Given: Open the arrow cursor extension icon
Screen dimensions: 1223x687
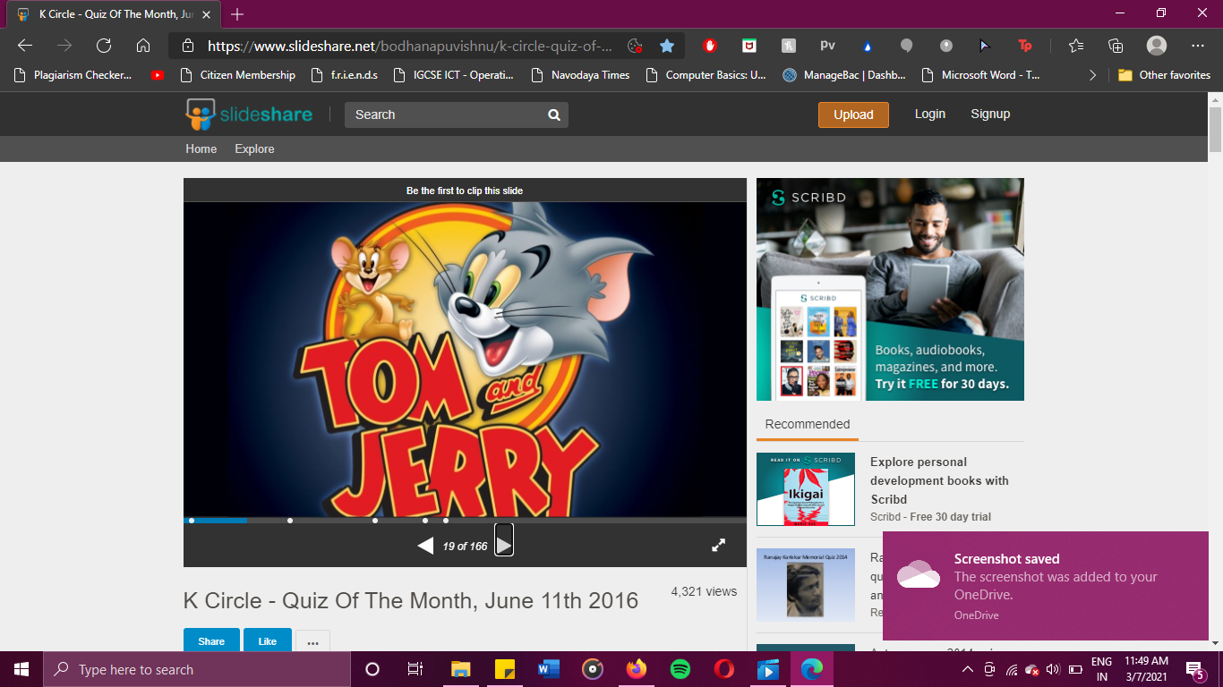Looking at the screenshot, I should (x=985, y=46).
